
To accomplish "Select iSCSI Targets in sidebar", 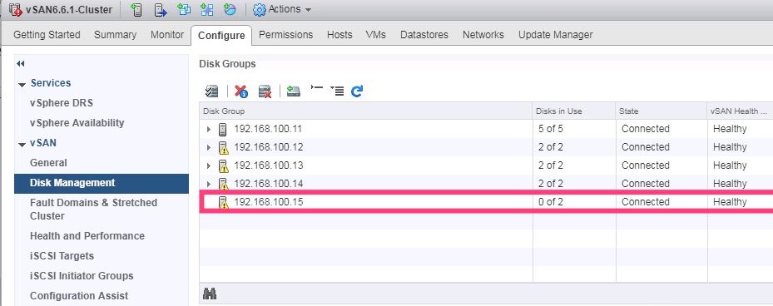I will point(62,256).
